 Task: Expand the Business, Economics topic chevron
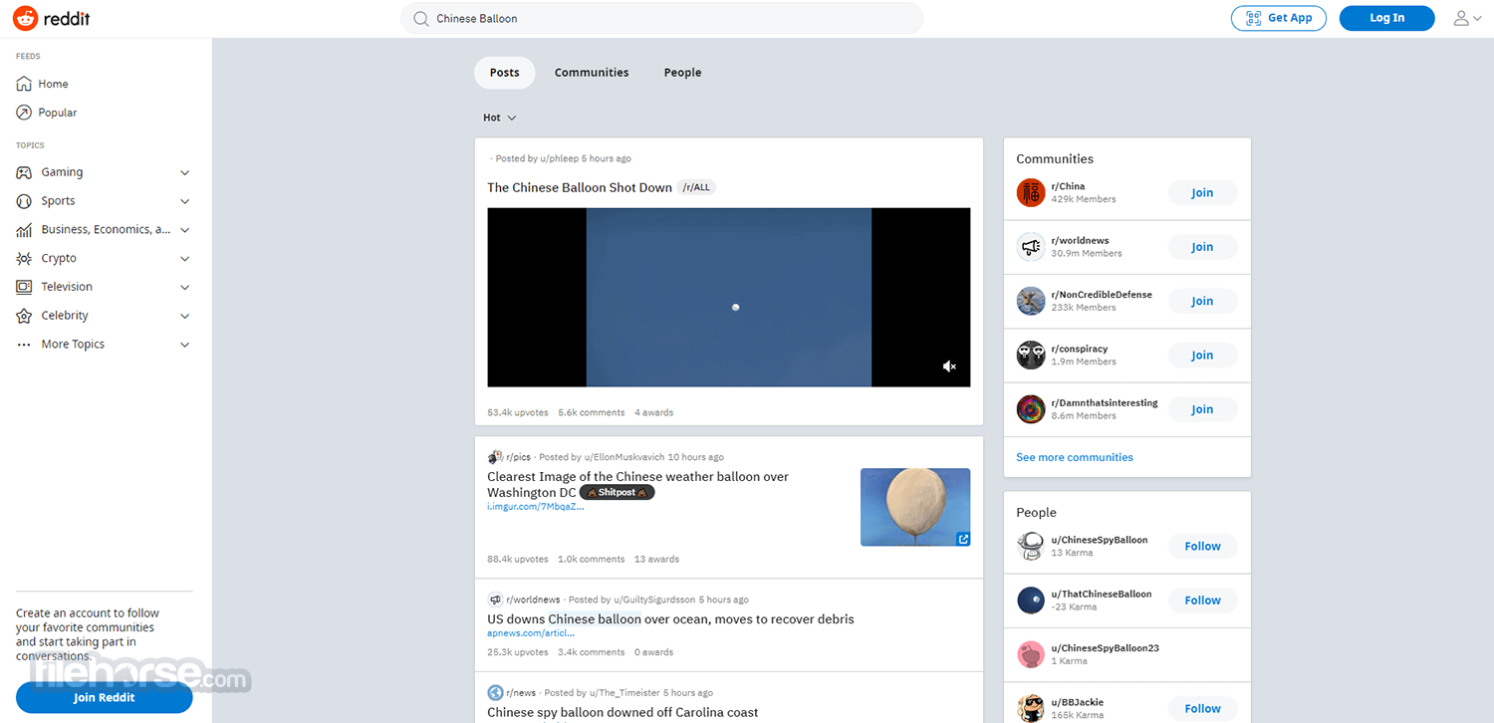pyautogui.click(x=184, y=230)
